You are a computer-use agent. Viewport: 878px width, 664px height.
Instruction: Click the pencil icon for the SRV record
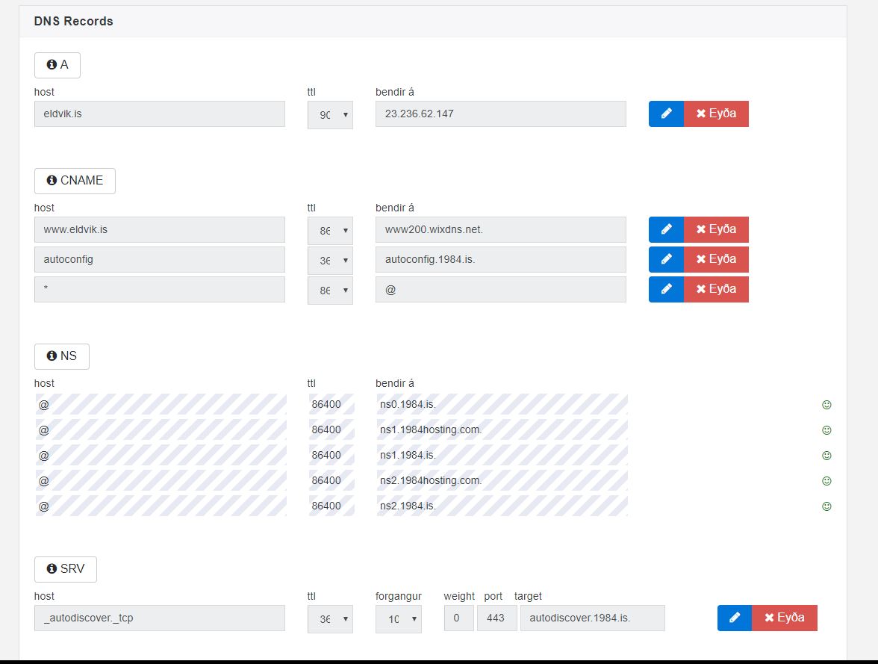pos(735,618)
